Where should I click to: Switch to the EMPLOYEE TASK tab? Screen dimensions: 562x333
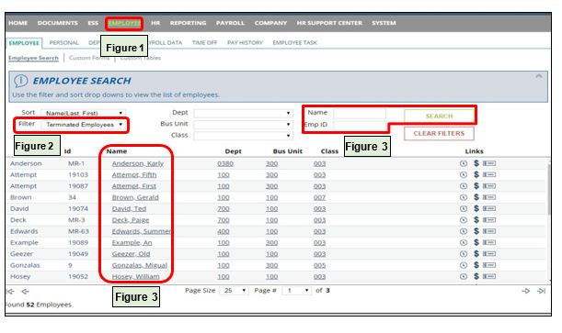click(x=294, y=42)
